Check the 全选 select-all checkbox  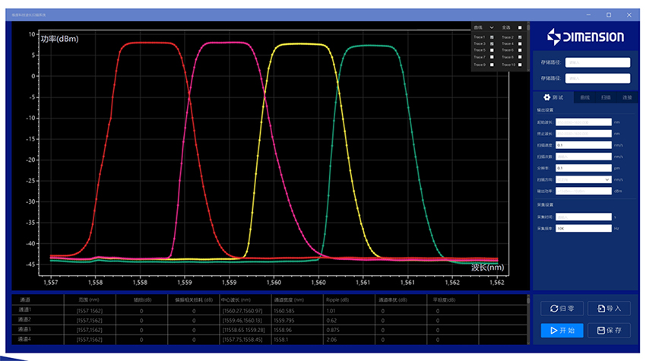(x=520, y=27)
